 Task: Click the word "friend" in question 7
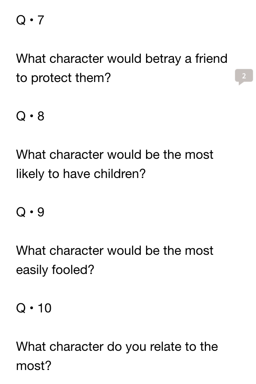[211, 58]
